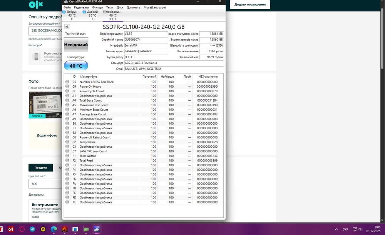Click status circle for Temperature attribute

[67, 142]
